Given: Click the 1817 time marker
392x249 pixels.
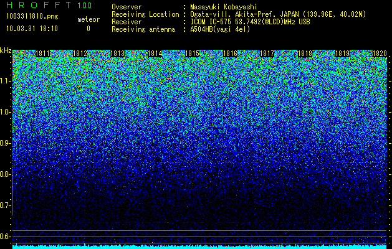Looking at the screenshot, I should coord(267,54).
